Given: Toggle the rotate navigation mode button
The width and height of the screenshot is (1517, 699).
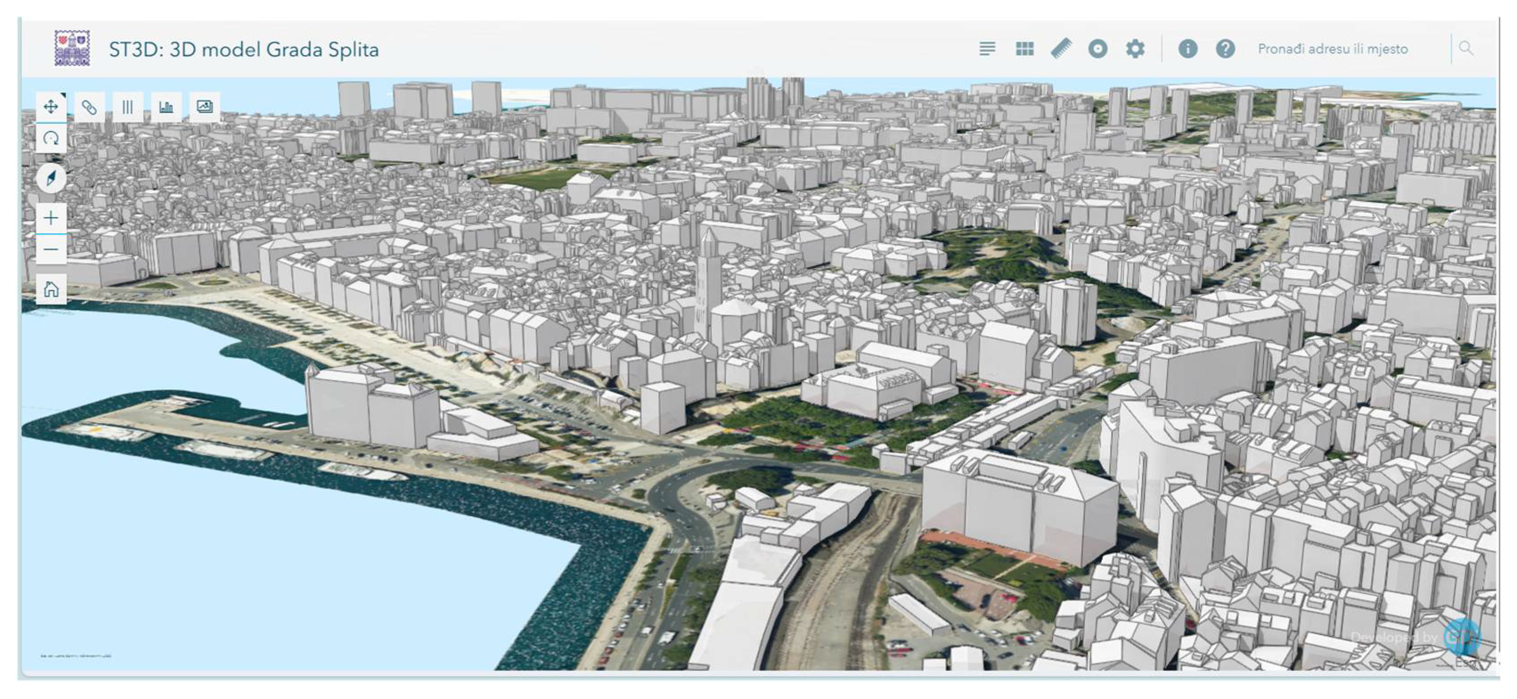Looking at the screenshot, I should 51,139.
